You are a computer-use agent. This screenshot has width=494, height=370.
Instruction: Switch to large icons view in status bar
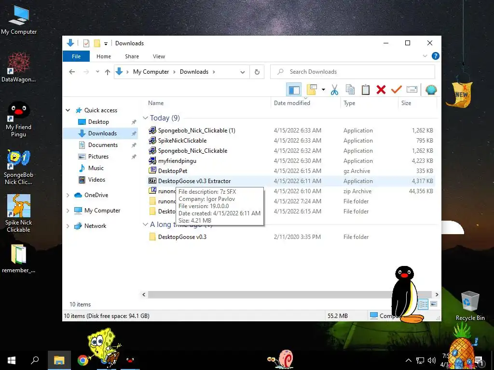pyautogui.click(x=434, y=304)
